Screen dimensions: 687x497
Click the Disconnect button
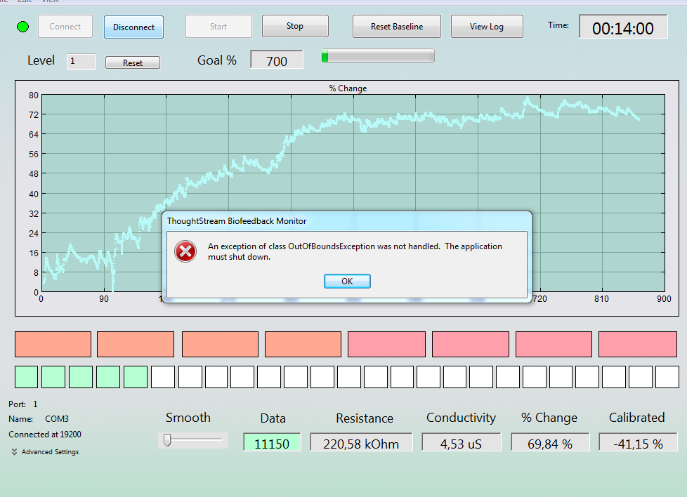[133, 27]
